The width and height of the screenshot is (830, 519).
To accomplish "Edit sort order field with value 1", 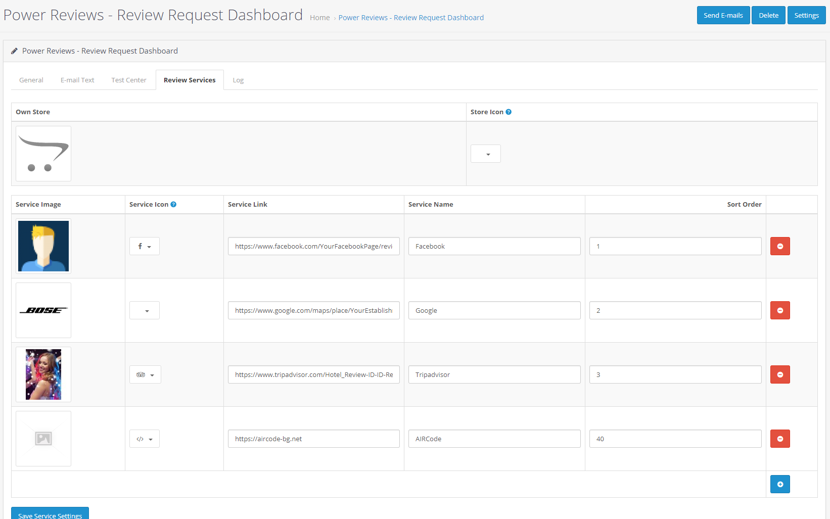I will (x=675, y=246).
